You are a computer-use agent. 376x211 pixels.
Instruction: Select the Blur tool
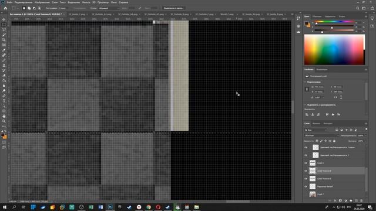click(x=4, y=86)
